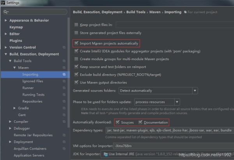Click the For current project icon

tap(185, 12)
